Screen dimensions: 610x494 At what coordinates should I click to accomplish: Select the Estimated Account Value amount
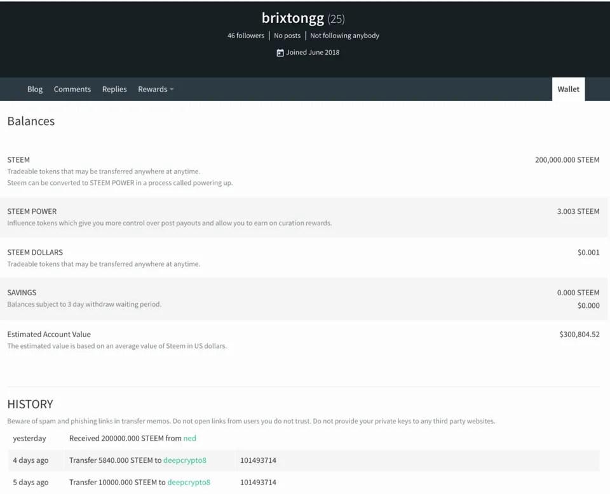[x=579, y=334]
